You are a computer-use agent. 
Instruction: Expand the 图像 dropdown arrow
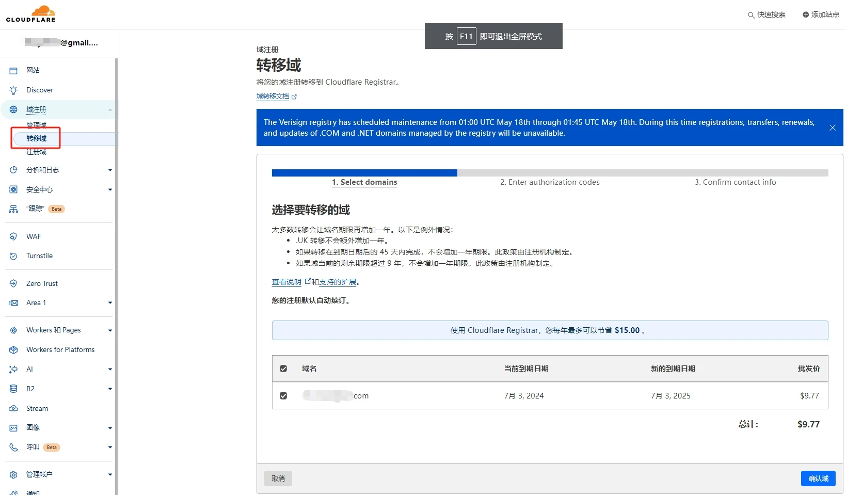(110, 428)
